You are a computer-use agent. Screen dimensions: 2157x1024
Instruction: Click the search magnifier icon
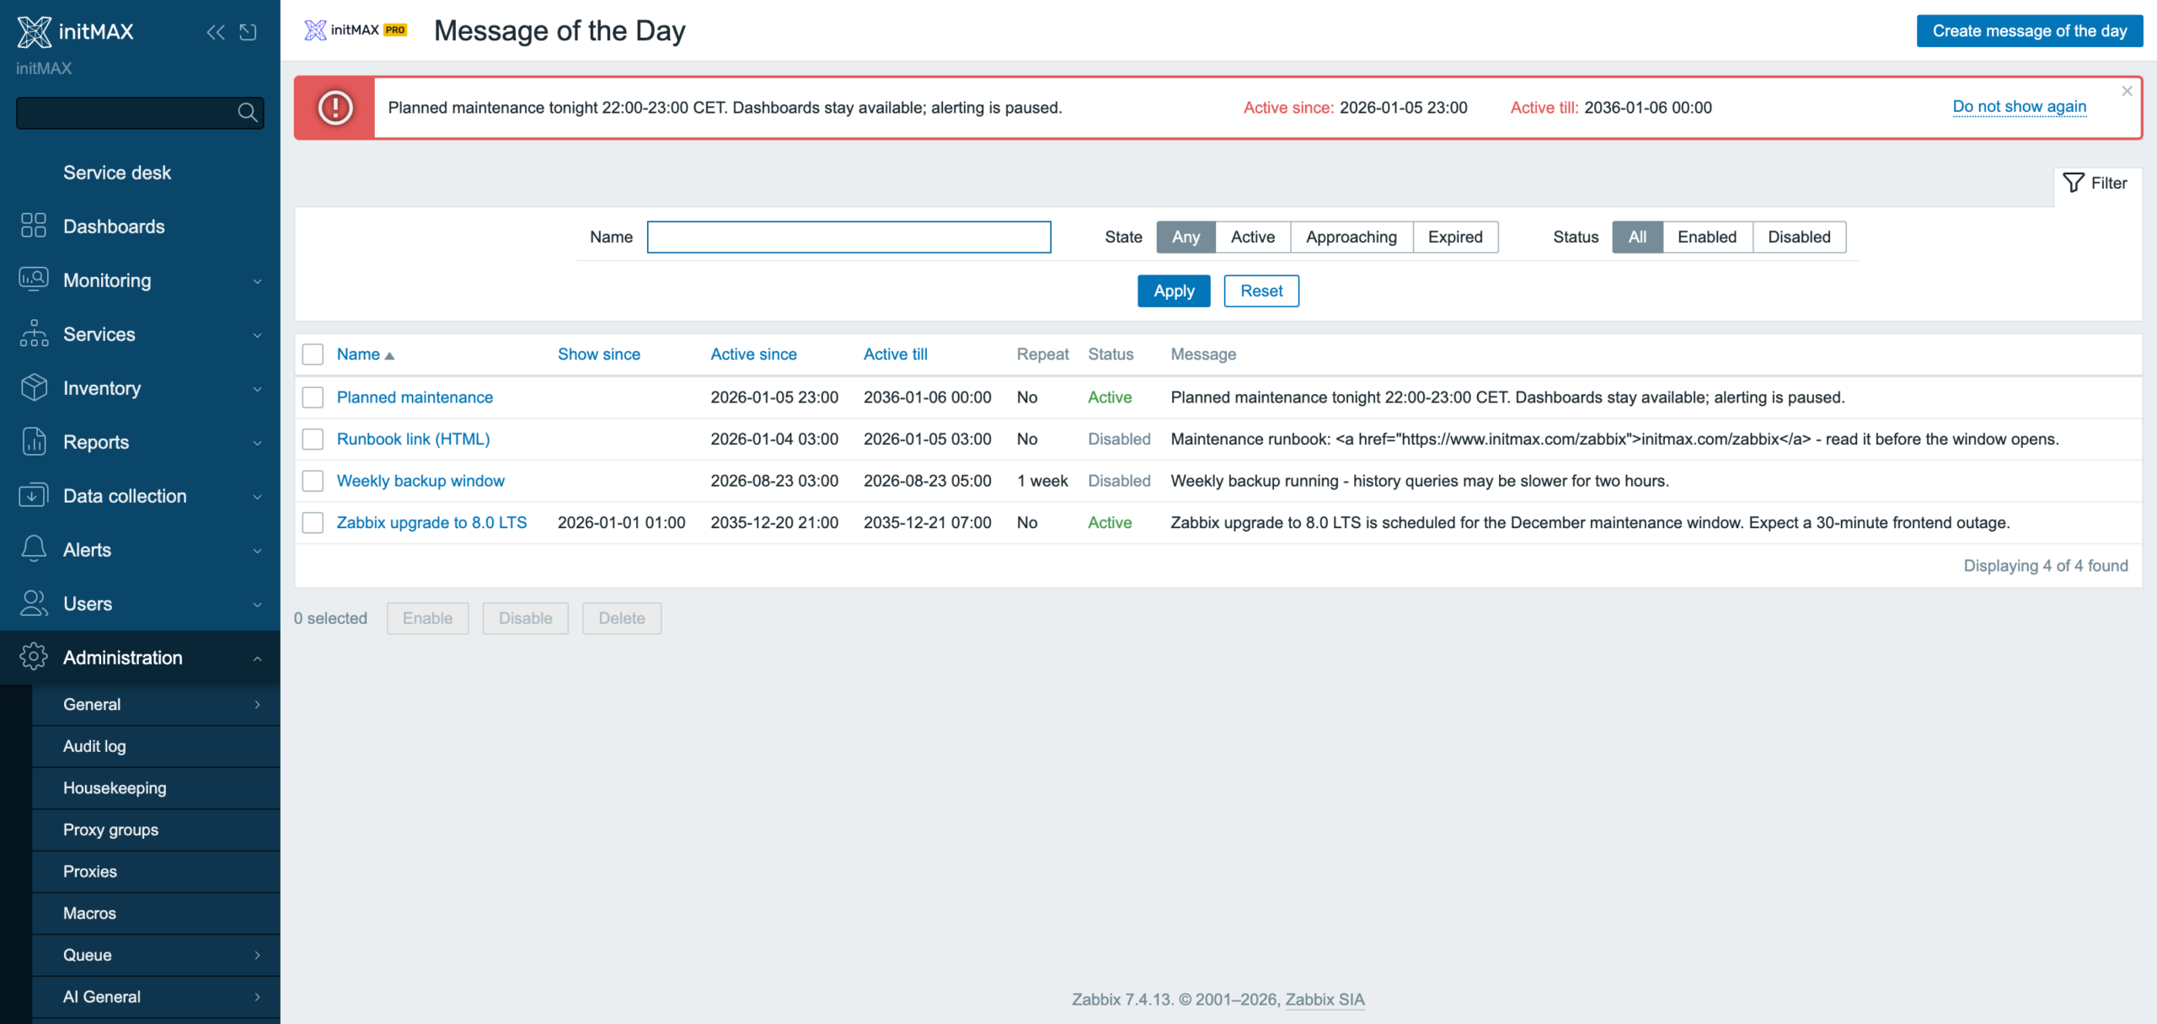[x=247, y=113]
